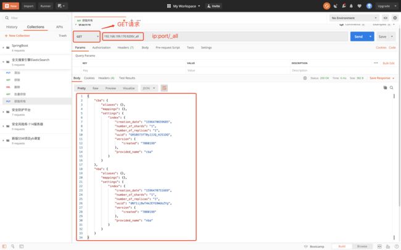
Task: Collapse the ElasticSearch collection
Action: (3, 62)
